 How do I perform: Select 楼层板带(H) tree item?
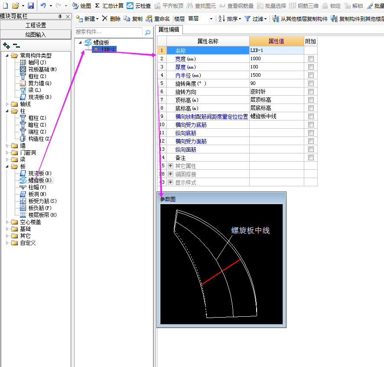click(x=39, y=215)
